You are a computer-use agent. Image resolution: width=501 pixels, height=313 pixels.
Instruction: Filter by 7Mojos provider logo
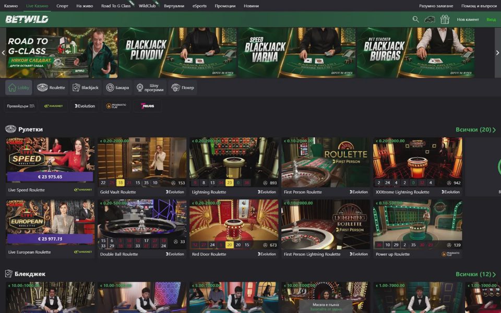pyautogui.click(x=147, y=106)
